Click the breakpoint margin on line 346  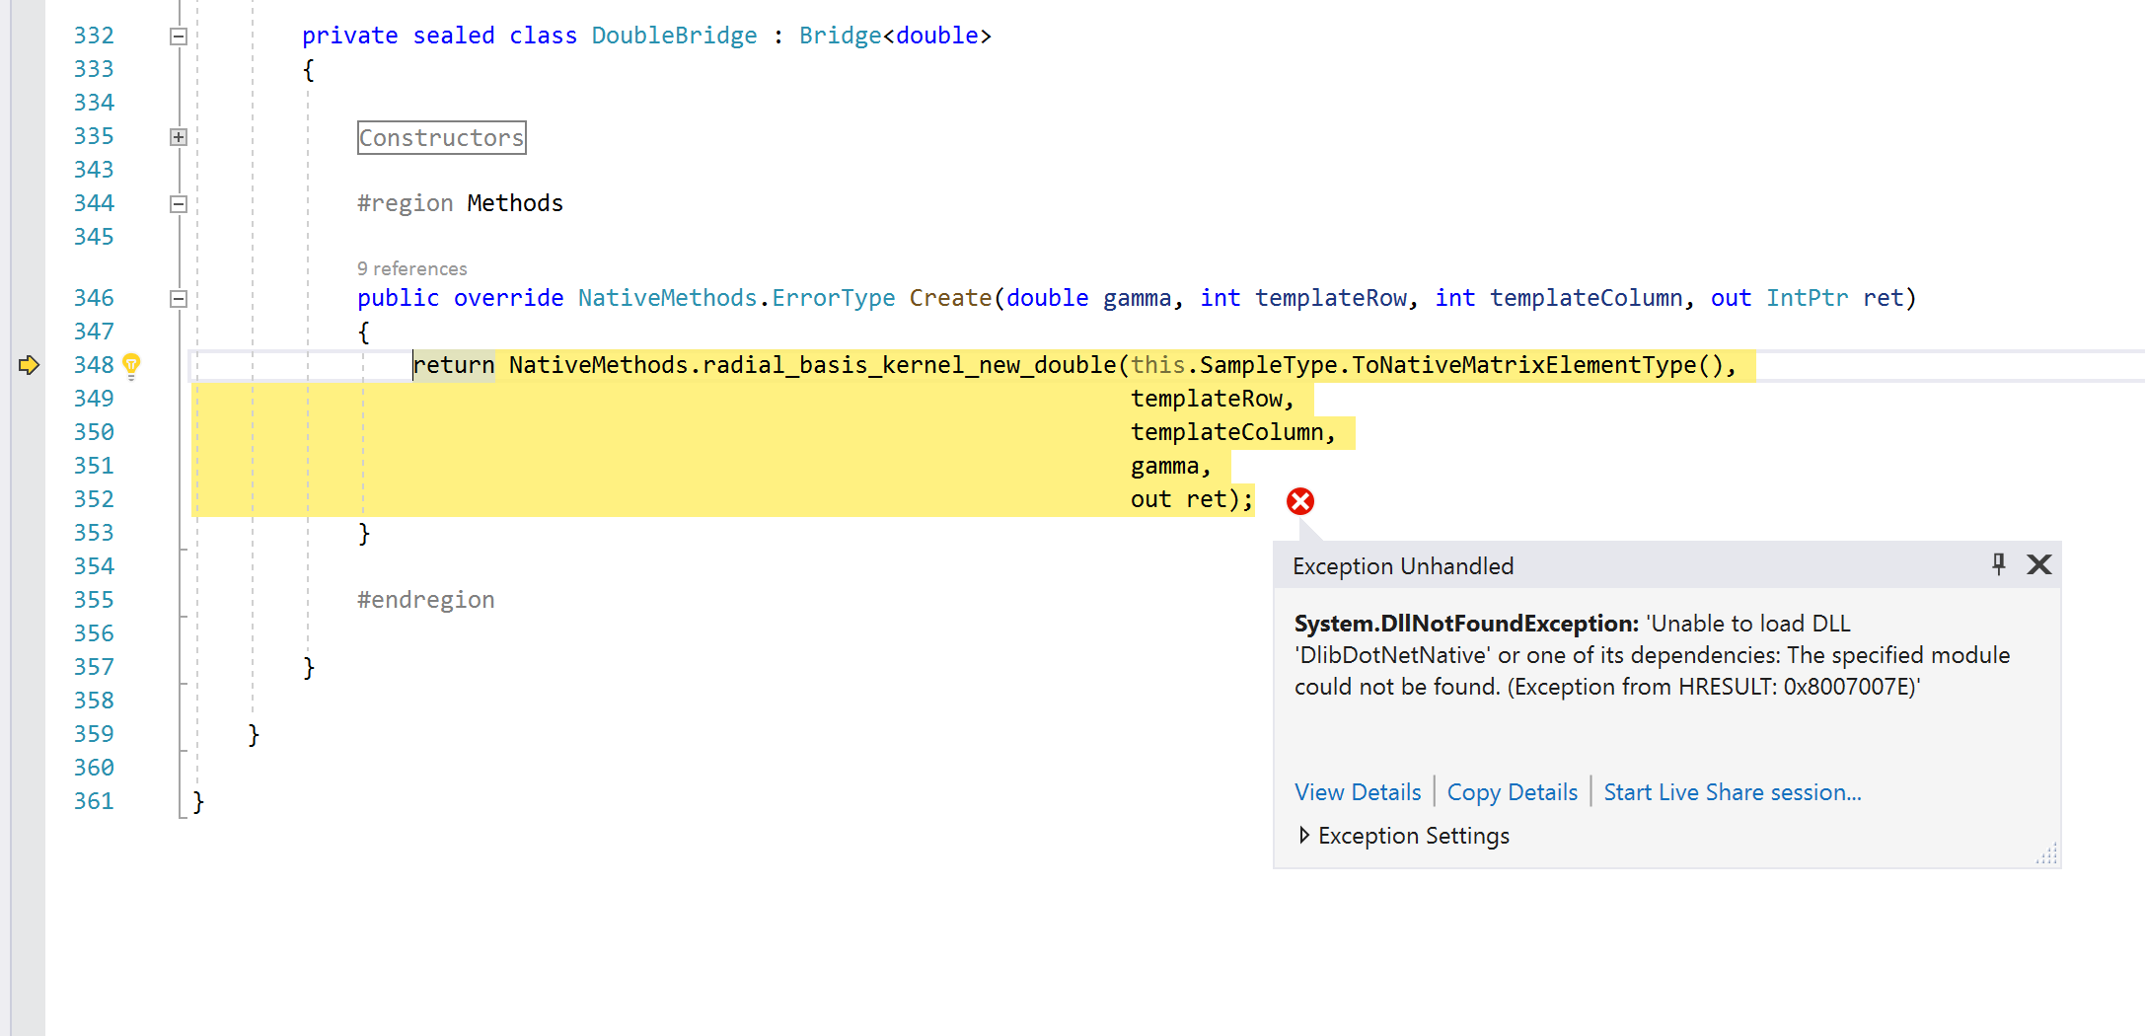[x=29, y=298]
